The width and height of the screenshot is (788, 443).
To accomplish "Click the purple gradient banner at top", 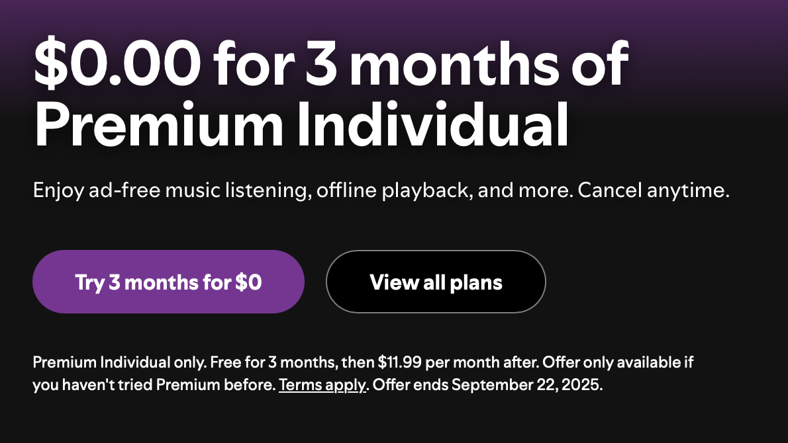I will pos(394,10).
